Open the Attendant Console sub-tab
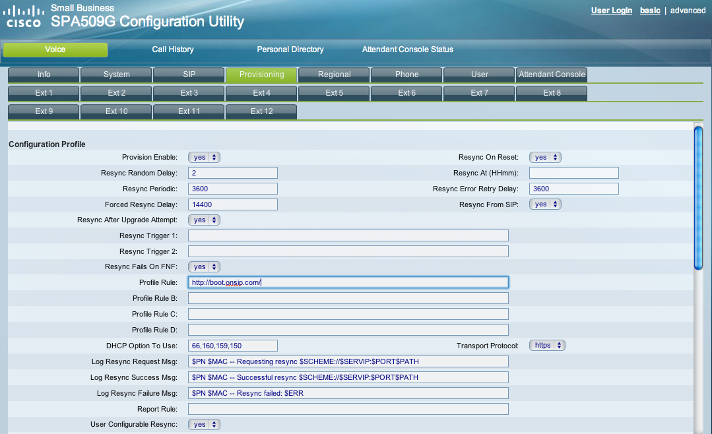Image resolution: width=712 pixels, height=434 pixels. [x=552, y=75]
